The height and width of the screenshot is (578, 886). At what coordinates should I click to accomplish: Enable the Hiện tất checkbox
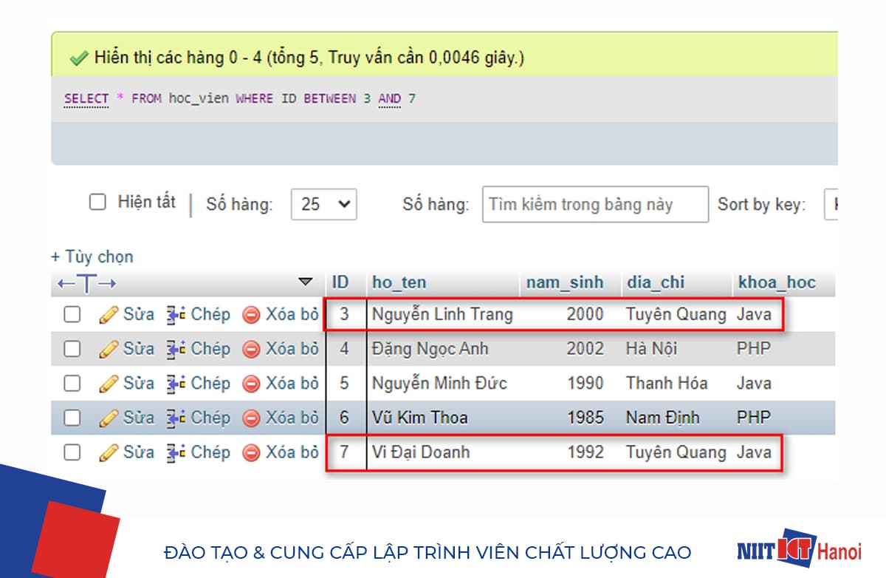[x=97, y=201]
